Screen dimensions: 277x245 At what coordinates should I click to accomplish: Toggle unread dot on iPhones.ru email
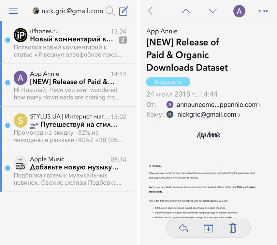[x=7, y=40]
